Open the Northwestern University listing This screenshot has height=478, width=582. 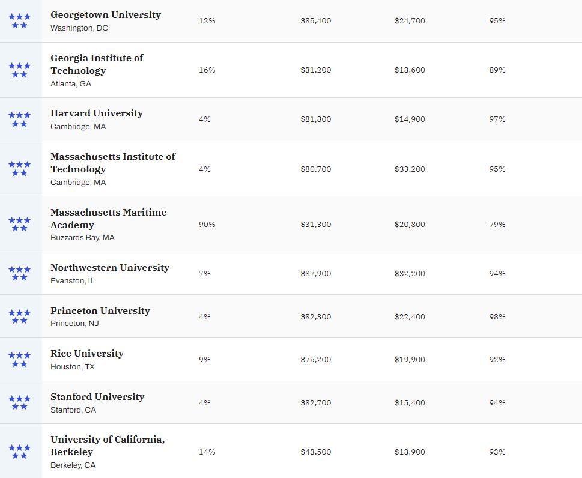[110, 268]
